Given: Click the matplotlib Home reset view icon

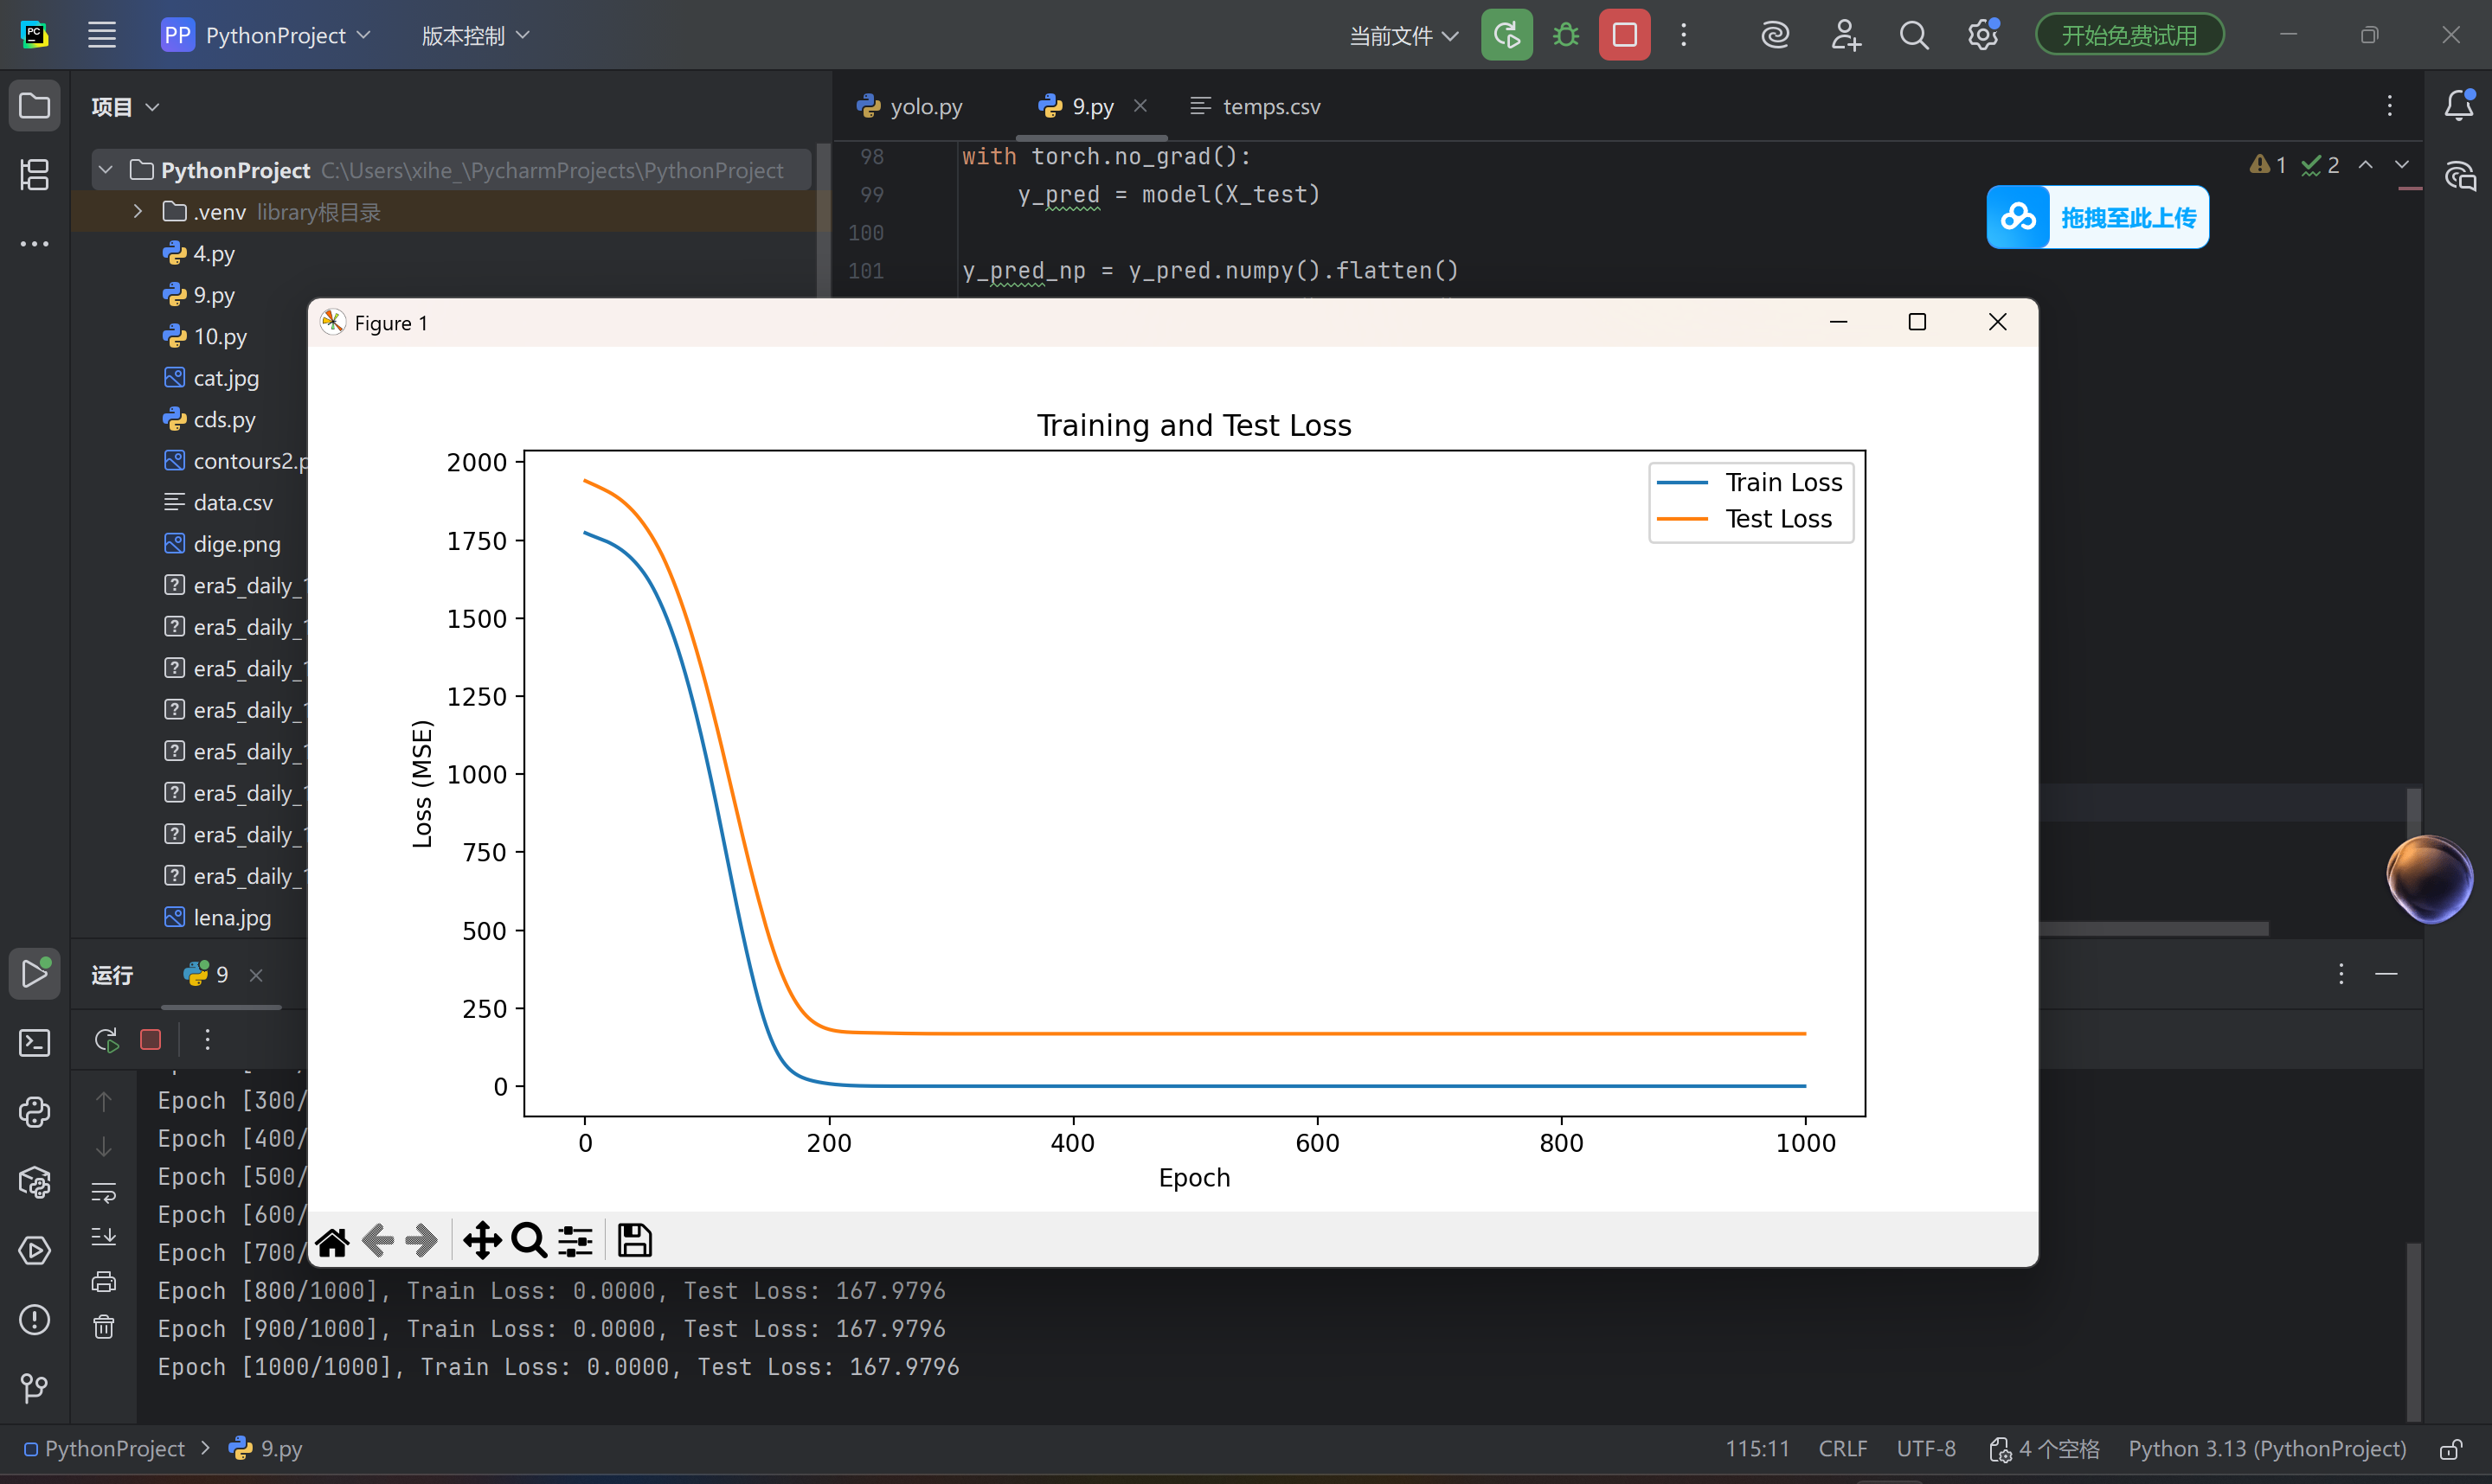Looking at the screenshot, I should click(332, 1241).
